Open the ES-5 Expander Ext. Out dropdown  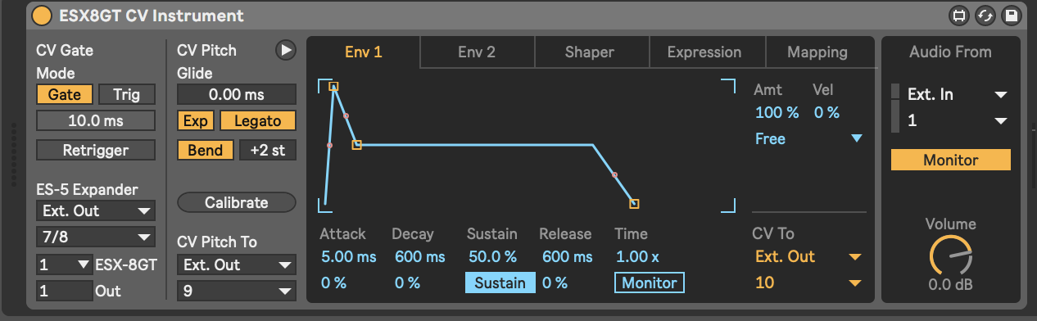[96, 210]
